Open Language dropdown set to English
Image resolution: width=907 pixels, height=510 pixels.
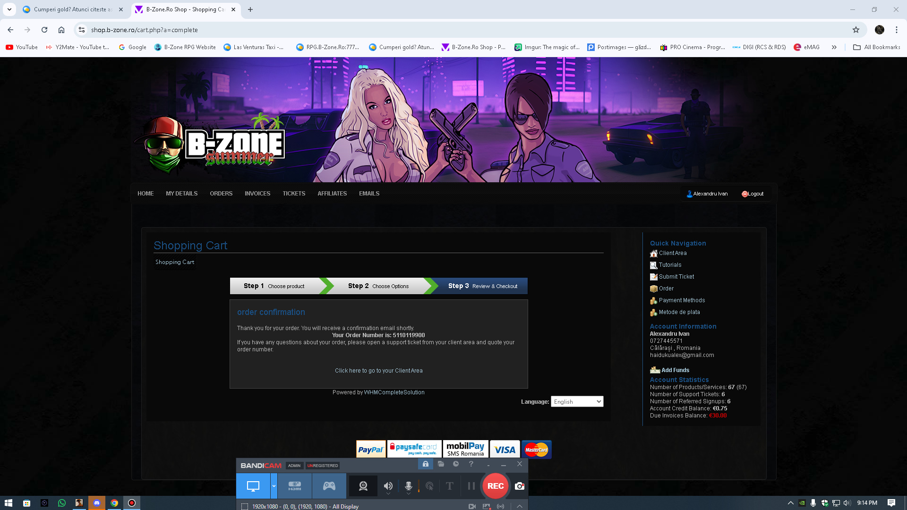pos(577,401)
